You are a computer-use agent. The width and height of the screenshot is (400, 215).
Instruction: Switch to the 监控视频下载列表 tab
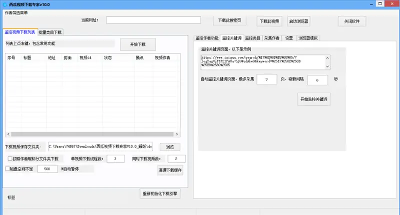point(20,32)
